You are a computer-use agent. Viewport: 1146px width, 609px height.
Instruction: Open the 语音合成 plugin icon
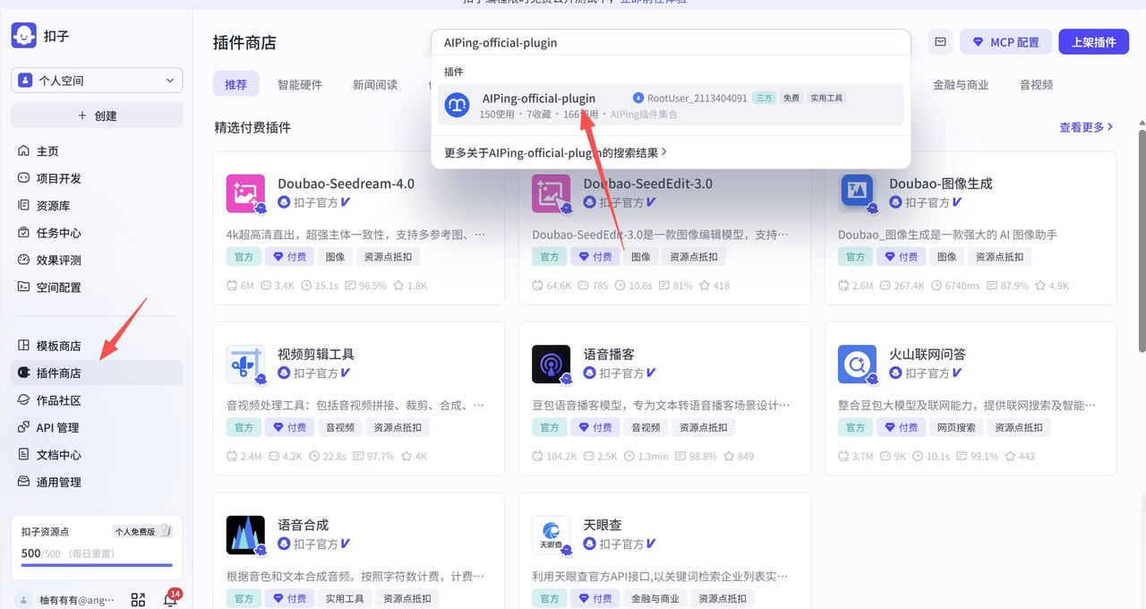click(245, 536)
